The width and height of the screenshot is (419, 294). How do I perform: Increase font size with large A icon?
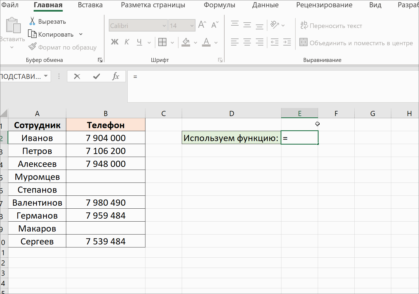click(x=202, y=25)
